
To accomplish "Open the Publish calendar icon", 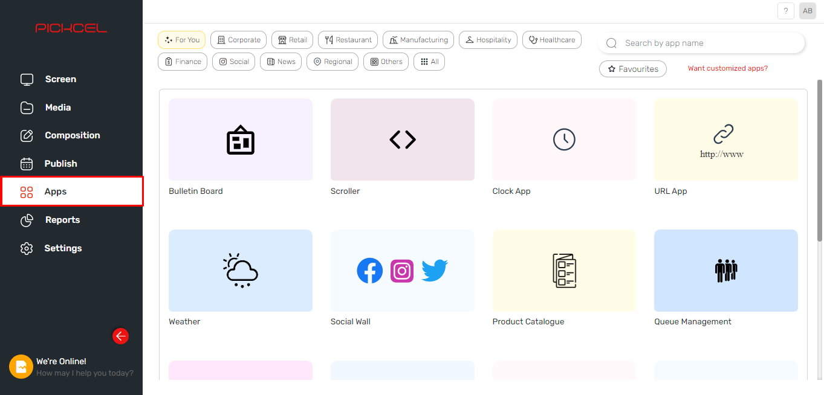I will pyautogui.click(x=27, y=163).
